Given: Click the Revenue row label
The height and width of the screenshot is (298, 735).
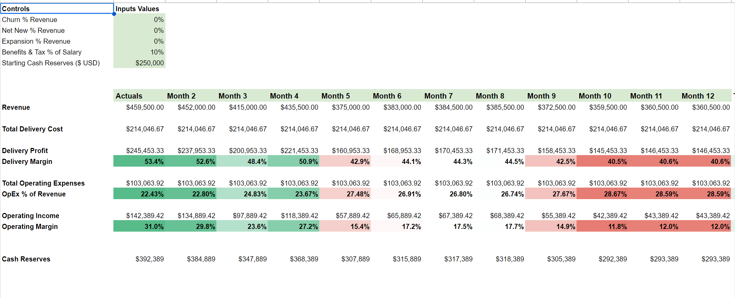Looking at the screenshot, I should point(16,107).
